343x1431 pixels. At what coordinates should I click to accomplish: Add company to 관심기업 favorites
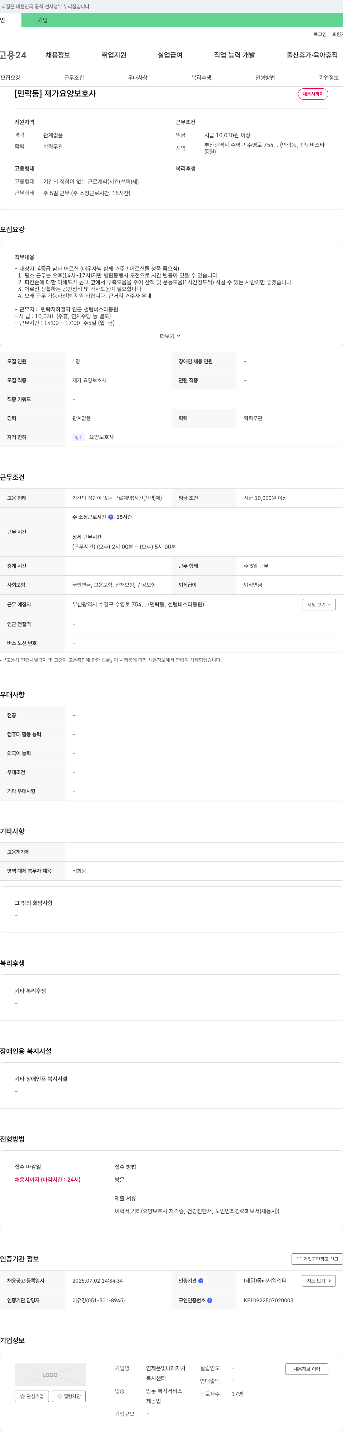(32, 1396)
